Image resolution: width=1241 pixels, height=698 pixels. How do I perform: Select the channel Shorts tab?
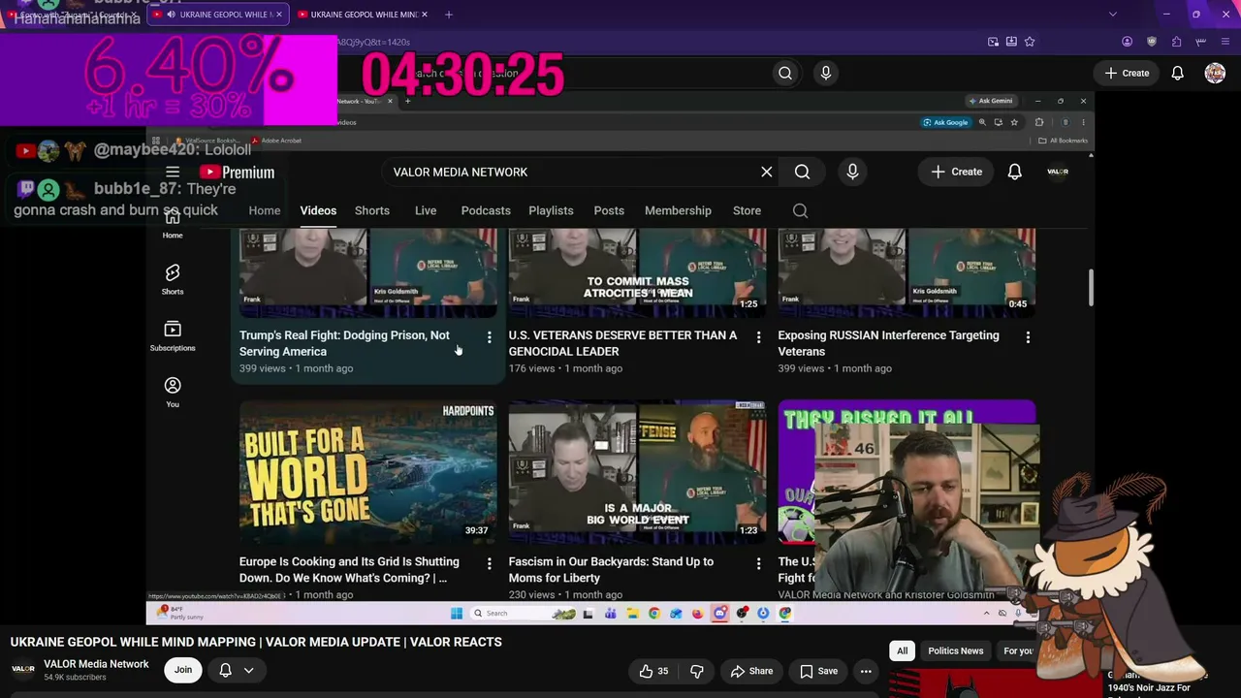372,210
